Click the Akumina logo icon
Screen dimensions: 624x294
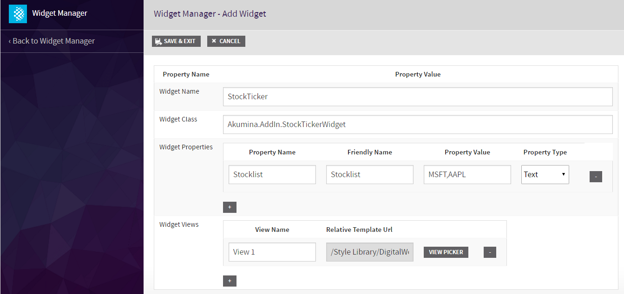pyautogui.click(x=18, y=13)
